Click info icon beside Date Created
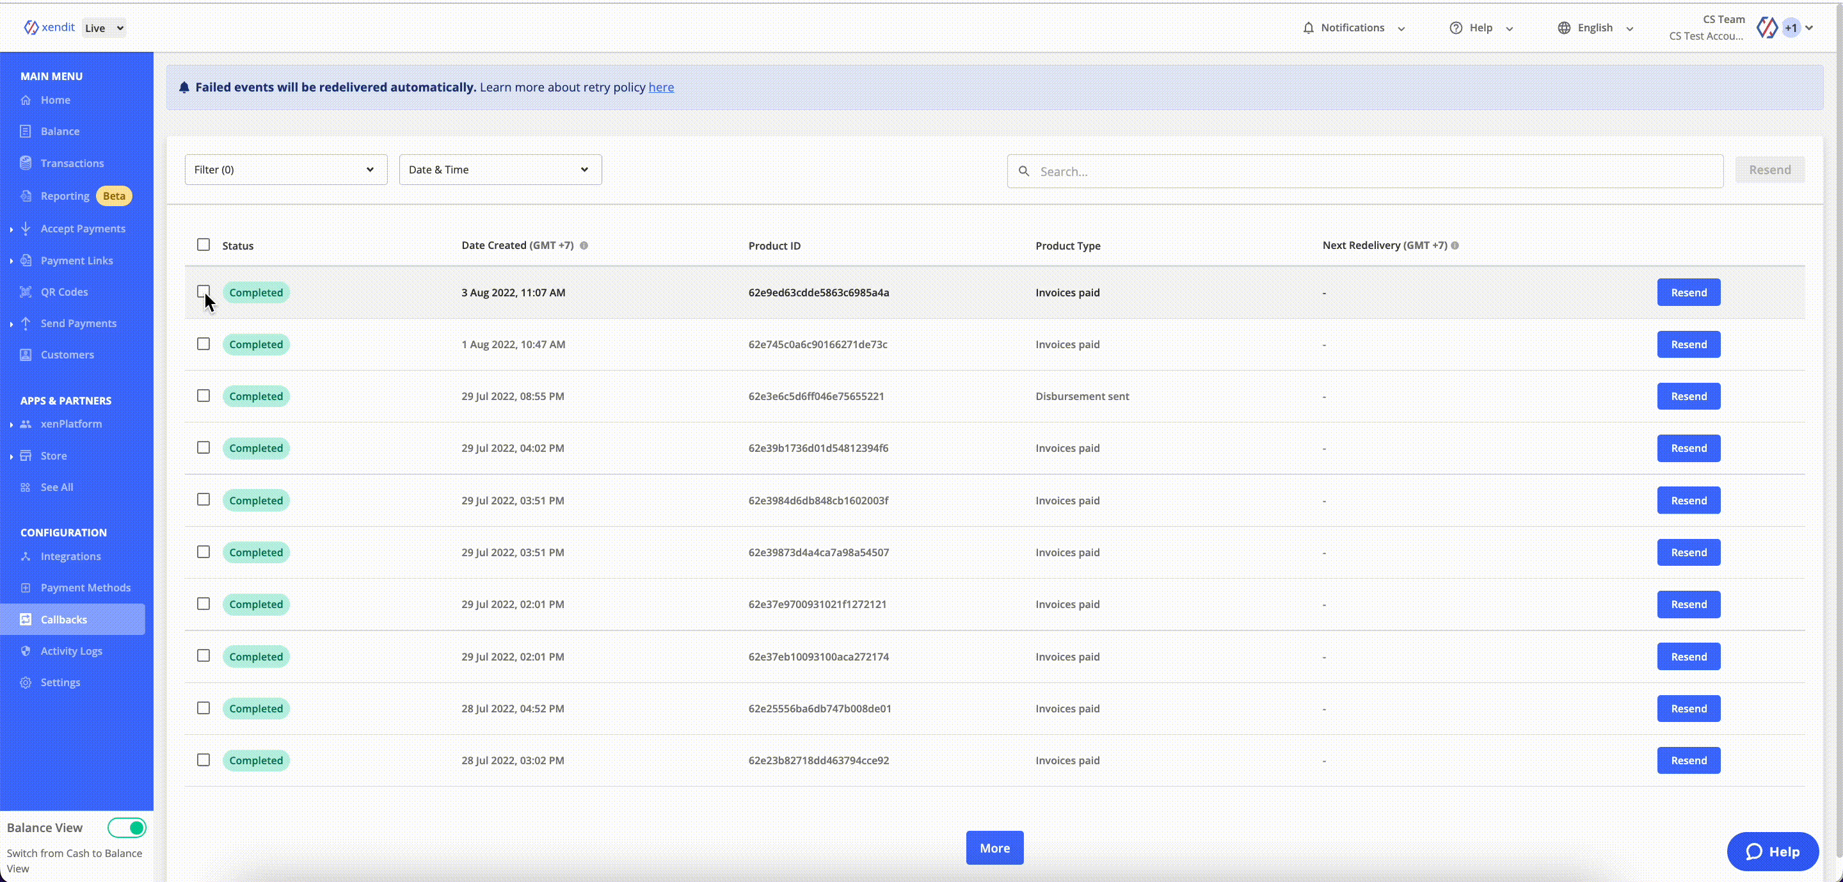 coord(584,245)
